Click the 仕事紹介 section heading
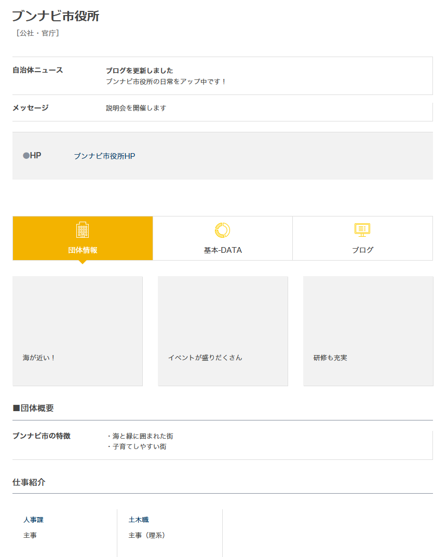Screen dimensions: 447x557 click(x=29, y=482)
